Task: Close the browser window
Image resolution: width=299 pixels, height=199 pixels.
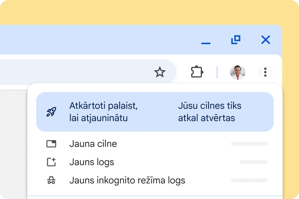Action: (265, 40)
